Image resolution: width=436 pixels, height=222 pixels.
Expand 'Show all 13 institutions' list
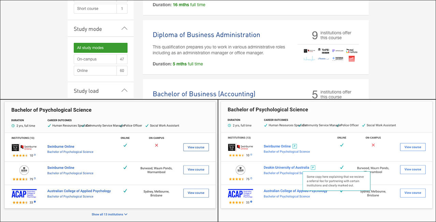(109, 214)
